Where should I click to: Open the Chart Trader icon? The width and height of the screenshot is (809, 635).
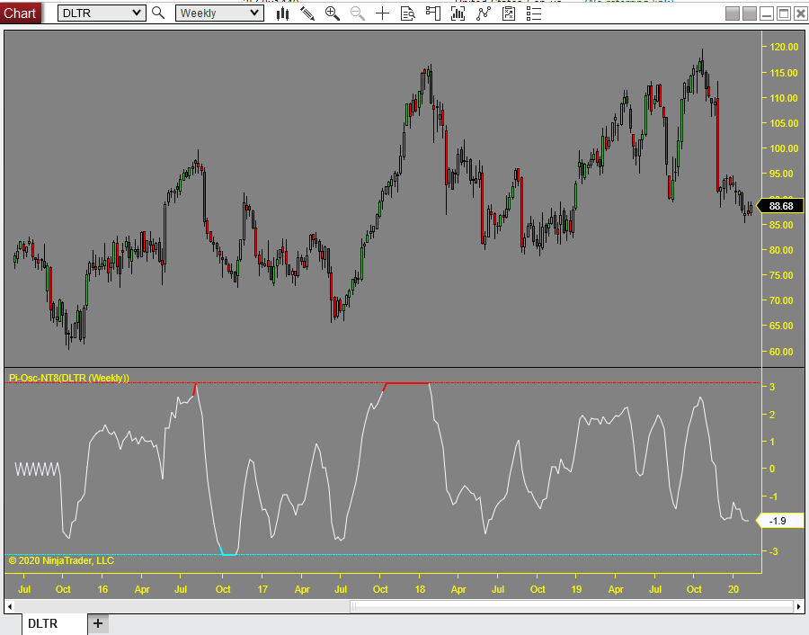point(433,13)
